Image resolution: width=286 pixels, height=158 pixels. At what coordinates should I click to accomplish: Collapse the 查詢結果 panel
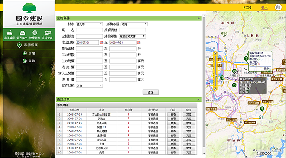click(198, 100)
